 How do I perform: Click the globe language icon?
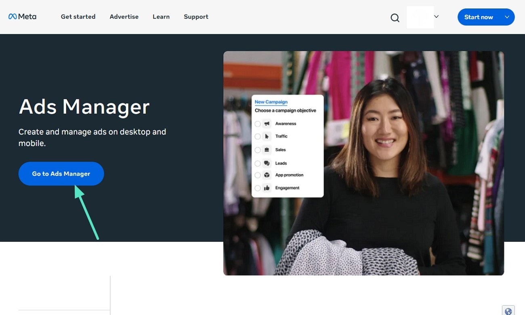(508, 311)
